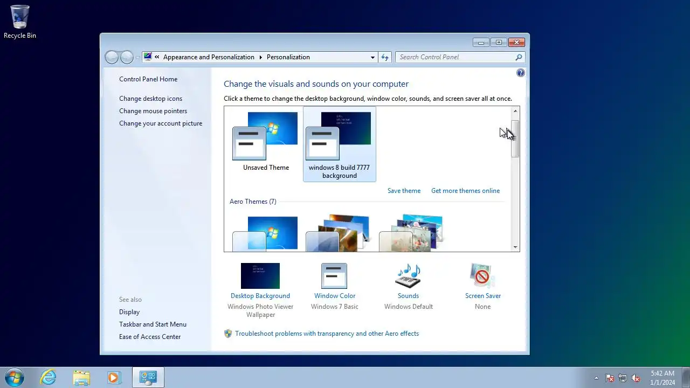Viewport: 690px width, 388px height.
Task: Select the first Aero theme with Windows logo
Action: 265,233
